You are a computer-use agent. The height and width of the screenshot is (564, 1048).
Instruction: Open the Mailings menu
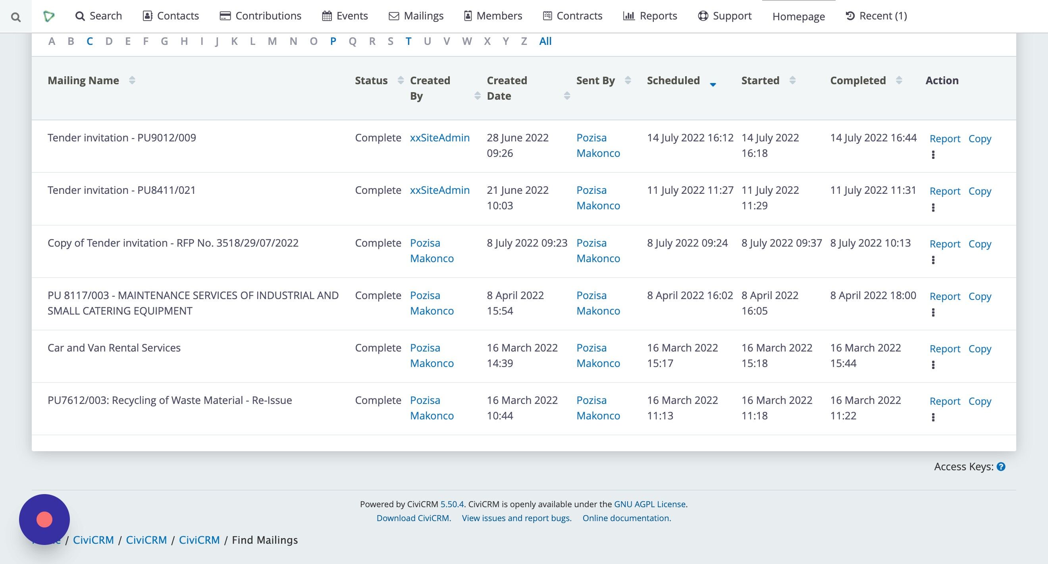pyautogui.click(x=416, y=16)
